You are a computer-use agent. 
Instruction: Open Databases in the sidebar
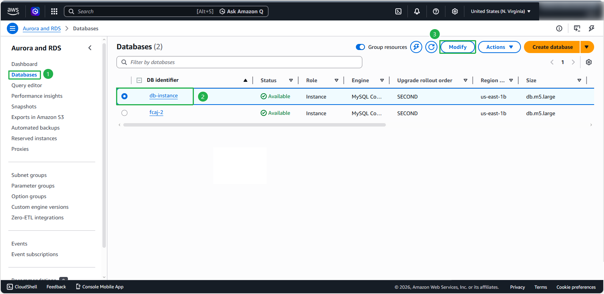(24, 75)
